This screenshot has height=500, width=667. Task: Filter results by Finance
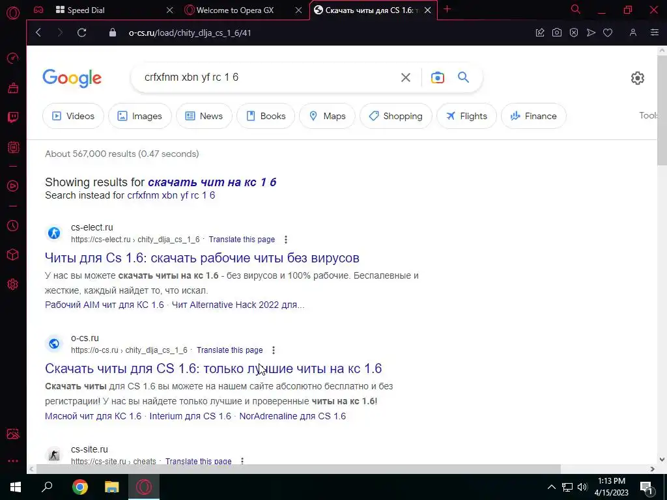coord(534,116)
